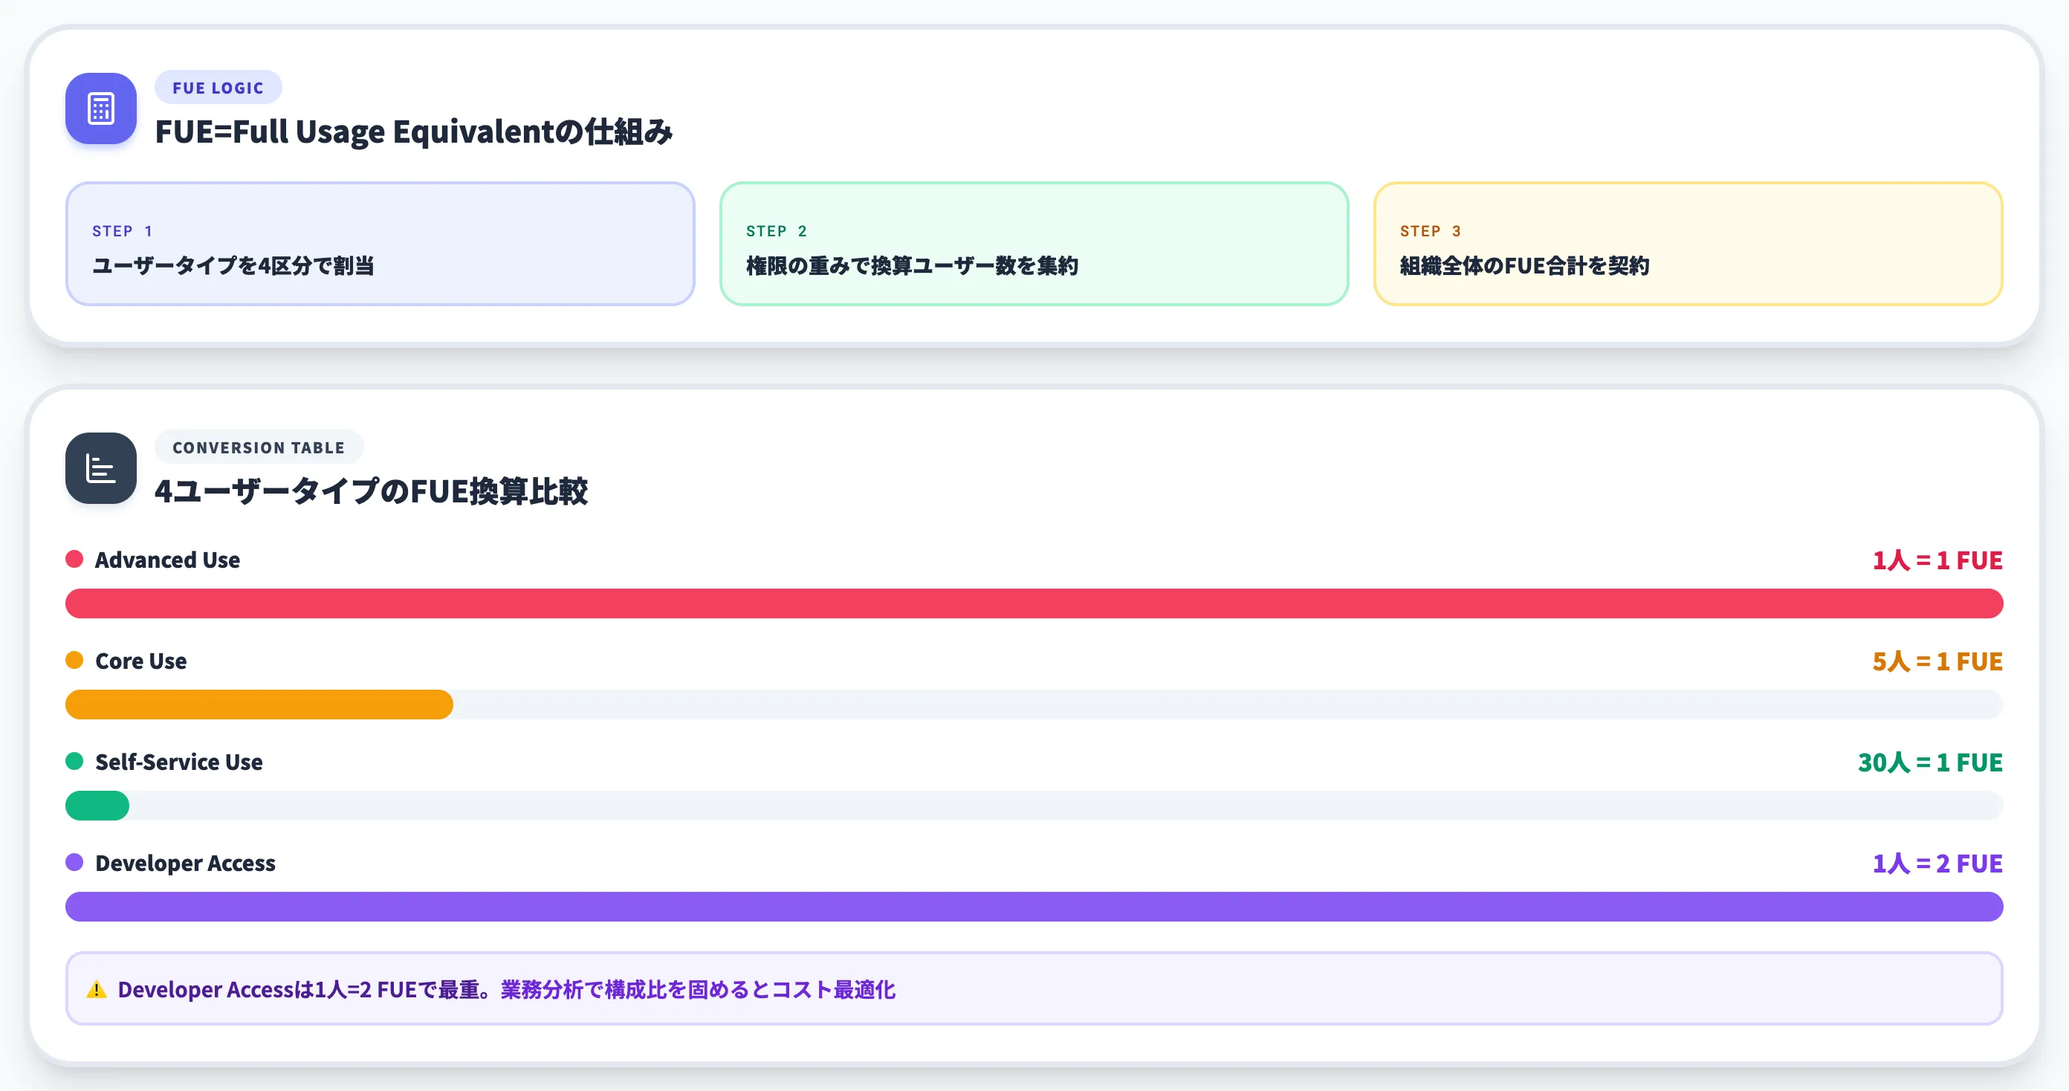This screenshot has height=1091, width=2069.
Task: Click the orange Core Use progress bar
Action: (x=259, y=705)
